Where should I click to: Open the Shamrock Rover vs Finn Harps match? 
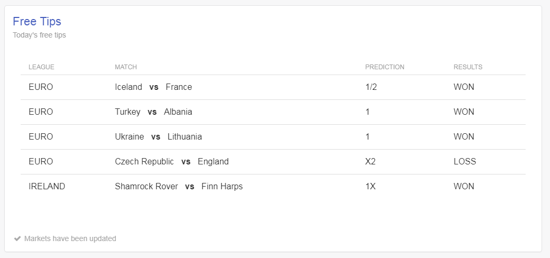click(x=178, y=187)
